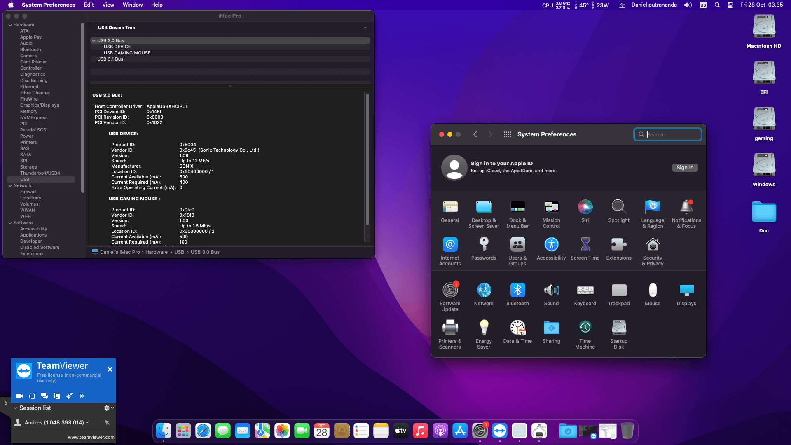This screenshot has width=791, height=445.
Task: Open the Apple menu
Action: tap(11, 5)
